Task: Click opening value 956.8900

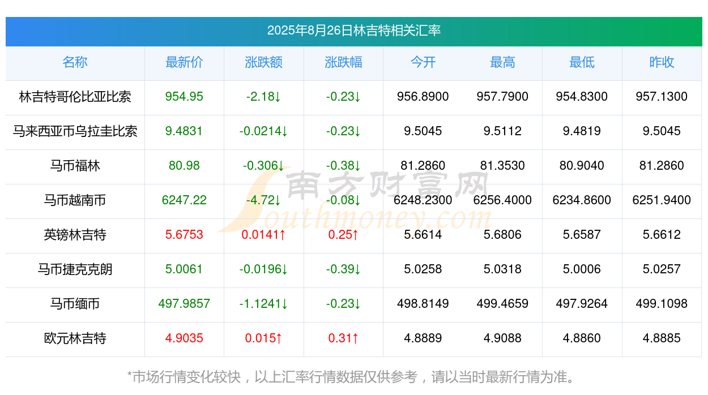Action: tap(423, 97)
